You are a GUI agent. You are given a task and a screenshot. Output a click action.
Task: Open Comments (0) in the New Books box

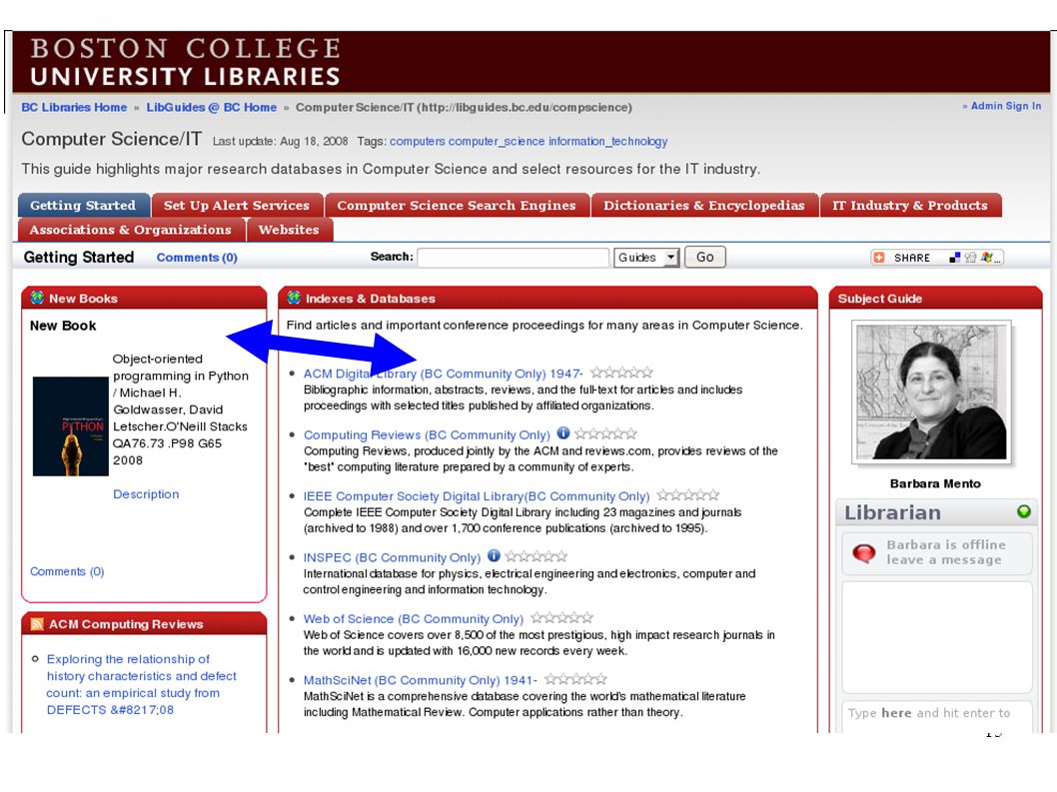67,571
